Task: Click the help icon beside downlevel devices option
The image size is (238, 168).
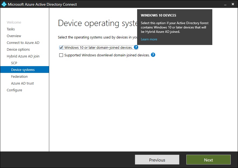Action: click(153, 55)
